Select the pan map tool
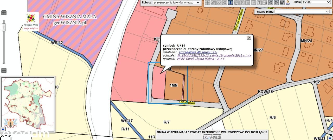Image resolution: width=333 pixels, height=140 pixels. 207,3
